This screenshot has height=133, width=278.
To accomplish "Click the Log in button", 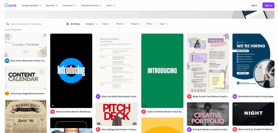I will click(x=254, y=5).
